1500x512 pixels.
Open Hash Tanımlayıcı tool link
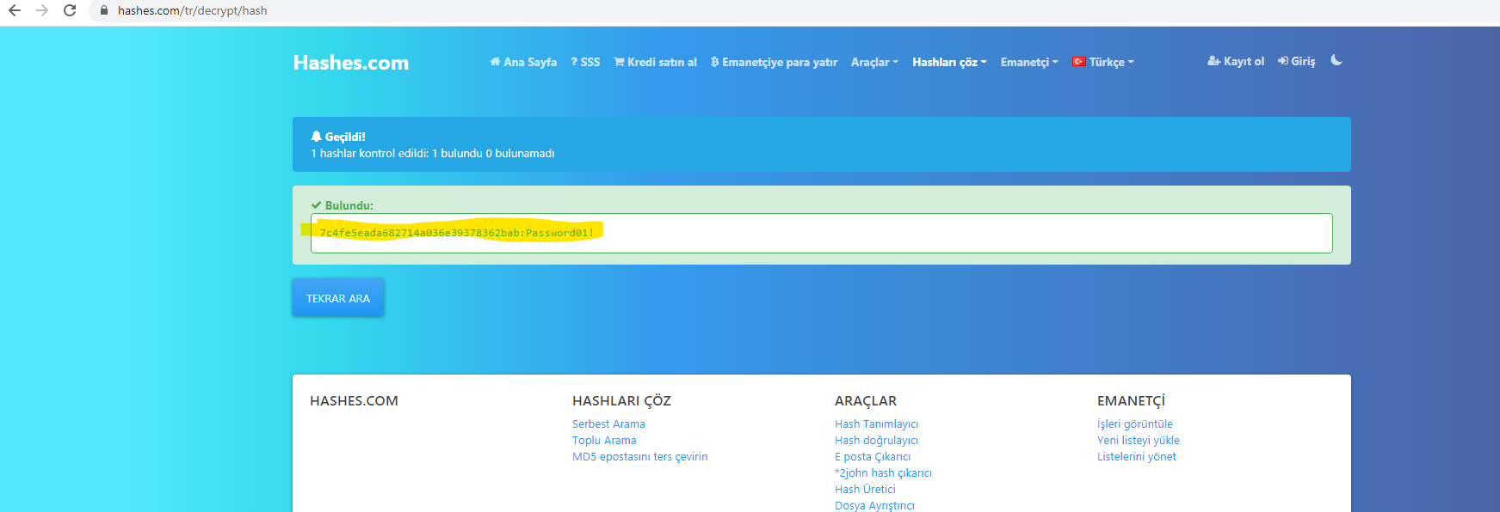876,424
